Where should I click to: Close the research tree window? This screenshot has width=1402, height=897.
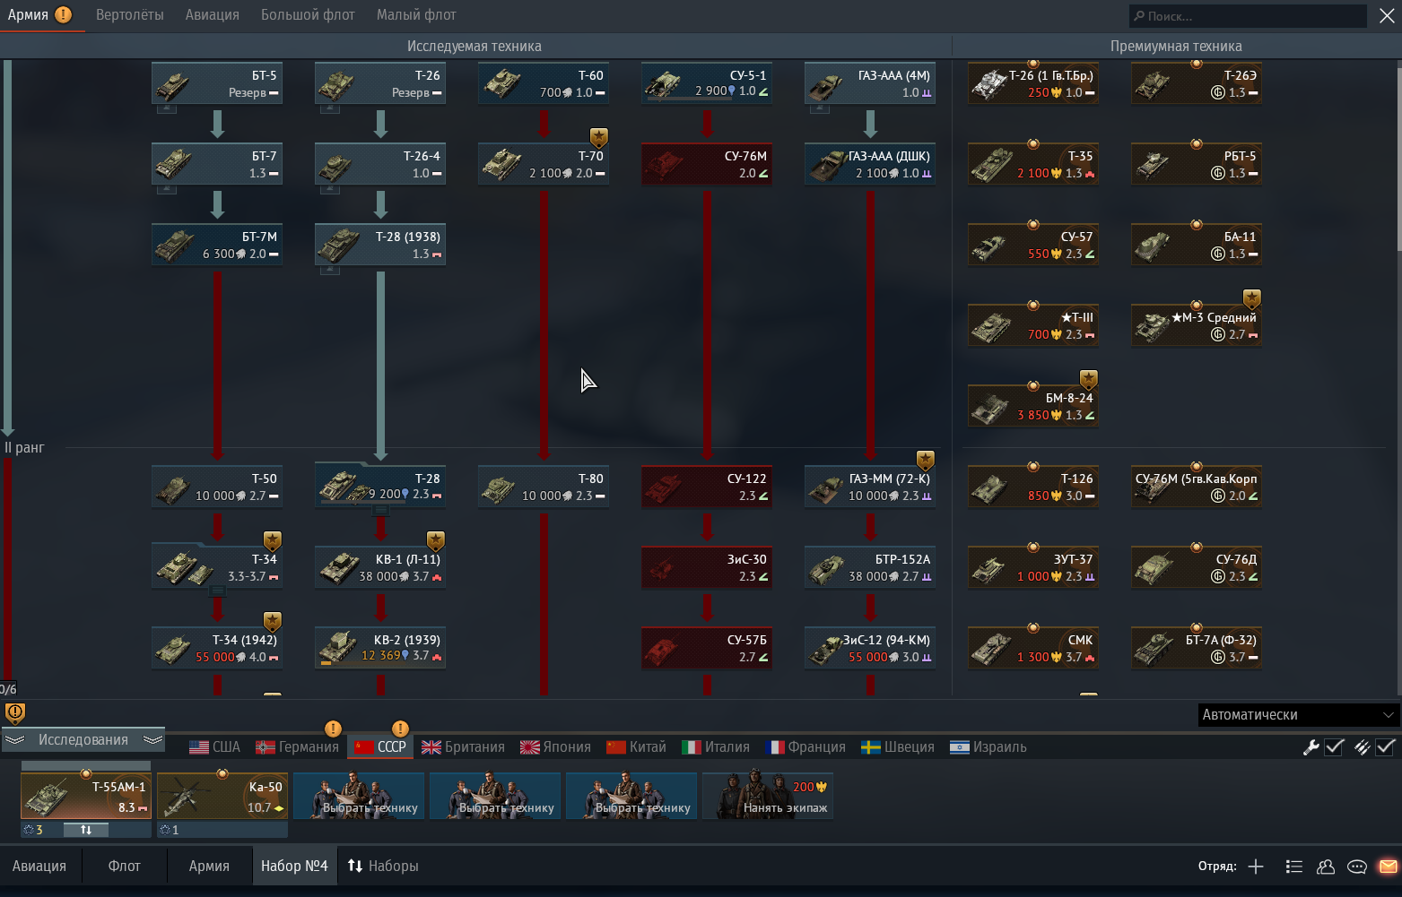tap(1386, 15)
